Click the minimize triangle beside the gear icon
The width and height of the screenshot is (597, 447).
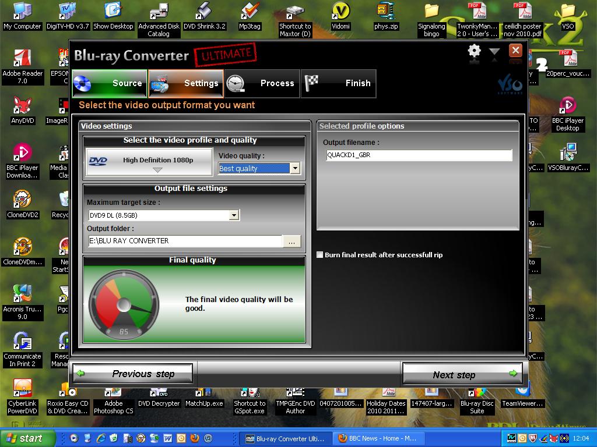tap(494, 52)
